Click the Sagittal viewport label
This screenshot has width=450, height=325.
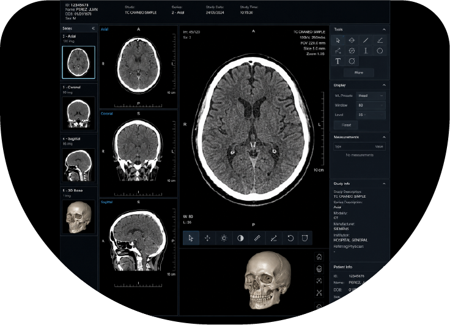click(x=107, y=203)
